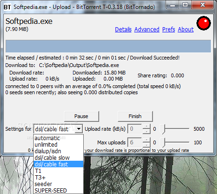Image resolution: width=217 pixels, height=194 pixels.
Task: Click the 'Softpedia.exe' file name heading
Action: pos(29,21)
